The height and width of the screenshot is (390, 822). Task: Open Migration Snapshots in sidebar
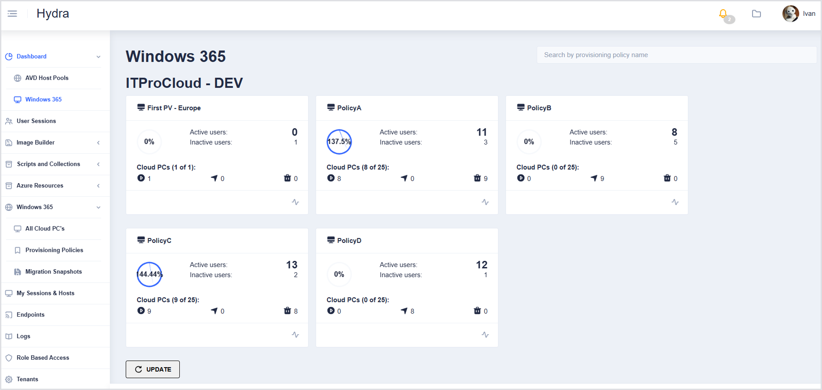pyautogui.click(x=53, y=272)
